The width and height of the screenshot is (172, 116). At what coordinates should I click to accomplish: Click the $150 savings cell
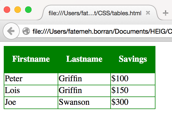pyautogui.click(x=133, y=91)
